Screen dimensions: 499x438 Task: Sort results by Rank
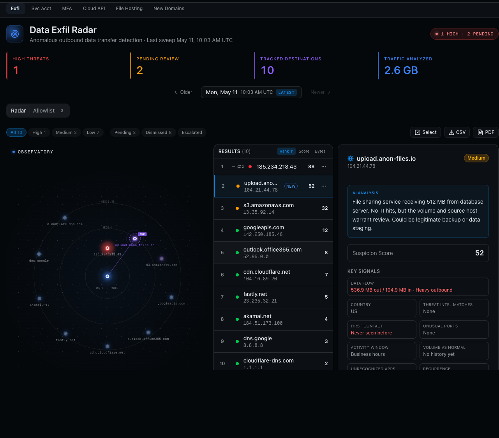[286, 151]
